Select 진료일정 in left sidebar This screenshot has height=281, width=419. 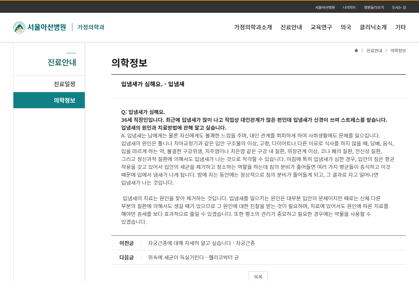(x=49, y=84)
